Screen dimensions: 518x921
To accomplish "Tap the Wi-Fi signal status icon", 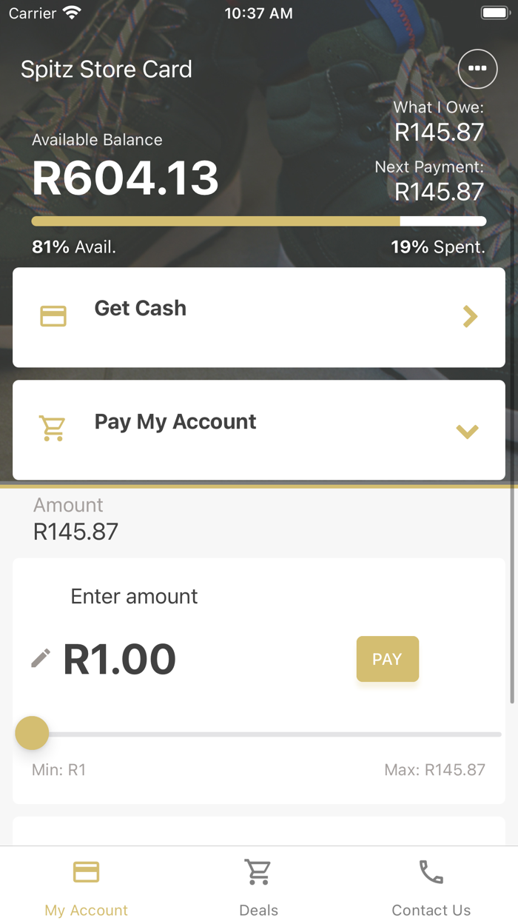I will tap(72, 13).
